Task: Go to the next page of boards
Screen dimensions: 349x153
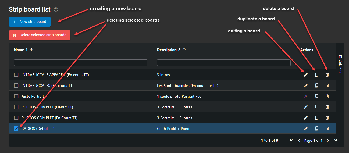Action: point(328,140)
